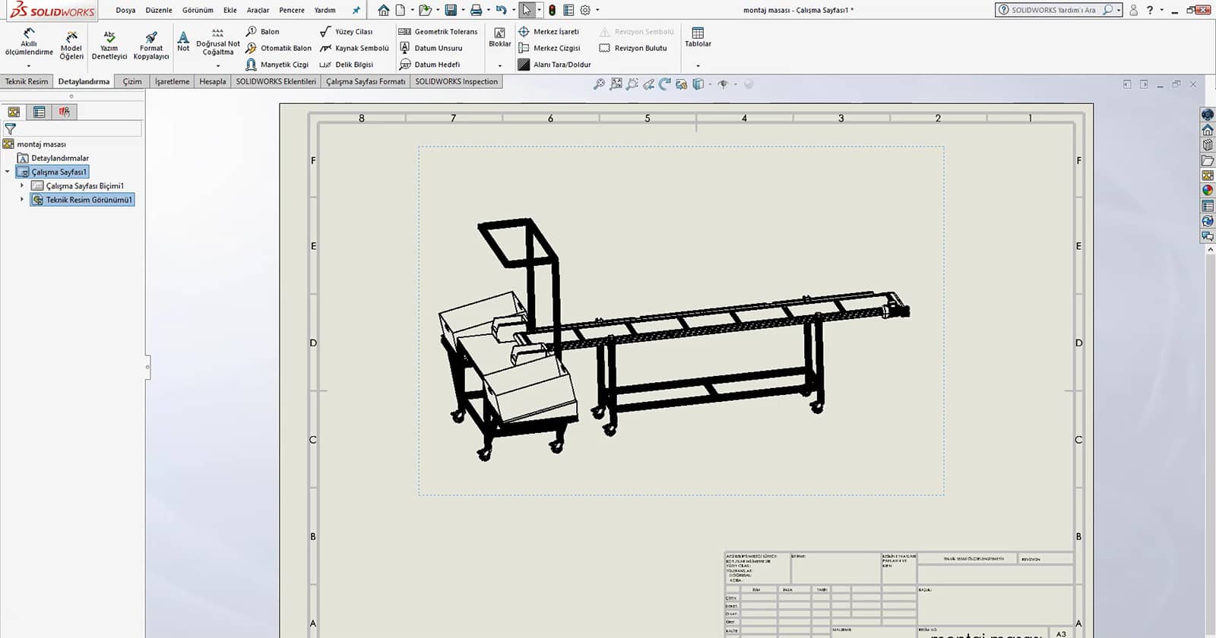Switch to the SOLIDWORKS Inspection tab
The height and width of the screenshot is (638, 1216).
[x=456, y=81]
